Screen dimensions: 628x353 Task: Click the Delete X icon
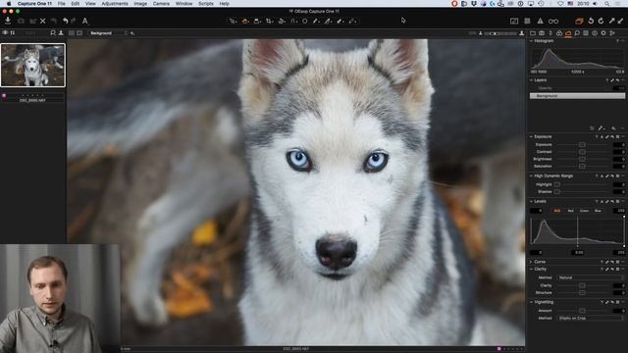(x=43, y=21)
